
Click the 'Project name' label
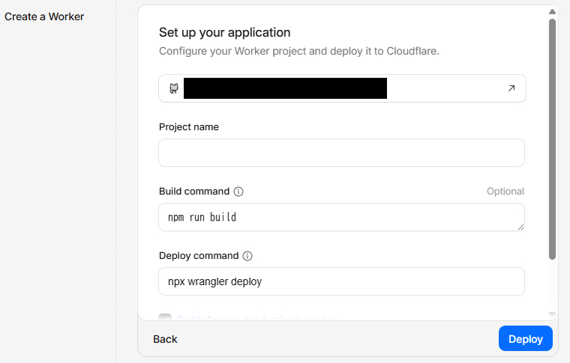pyautogui.click(x=189, y=127)
